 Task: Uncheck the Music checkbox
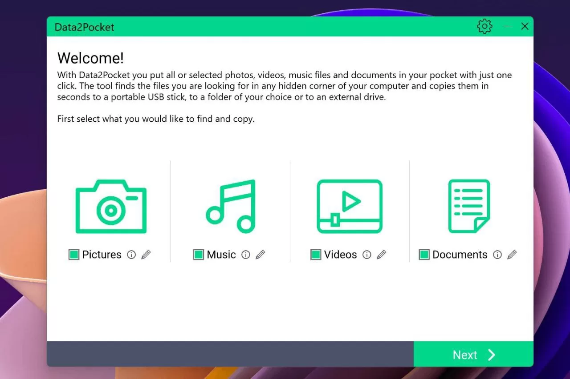[x=199, y=255]
